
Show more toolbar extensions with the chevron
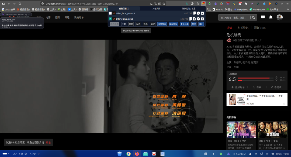coord(282,4)
